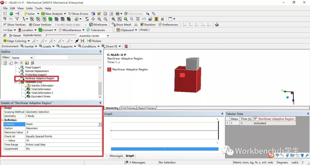Open the Loads dropdown menu

[47, 46]
